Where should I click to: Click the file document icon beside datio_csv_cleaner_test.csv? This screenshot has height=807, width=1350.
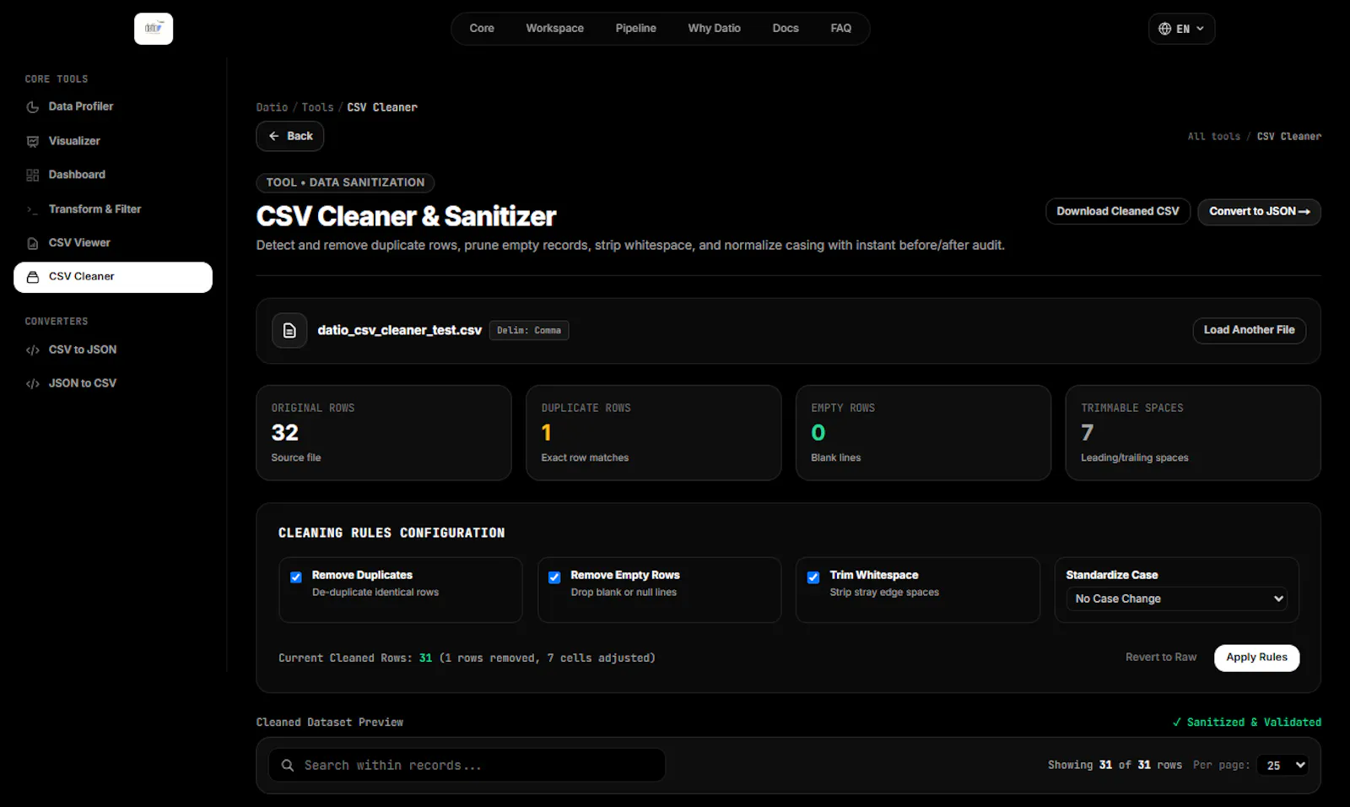pos(289,331)
